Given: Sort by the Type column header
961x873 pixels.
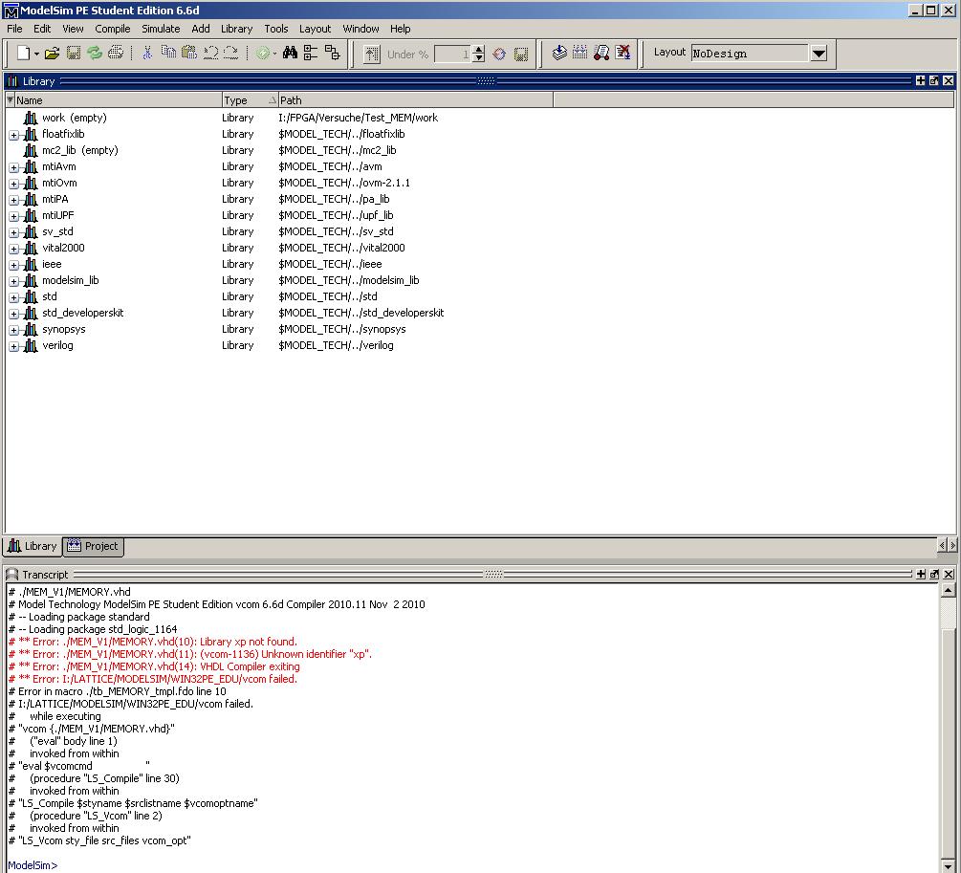Looking at the screenshot, I should pyautogui.click(x=250, y=100).
